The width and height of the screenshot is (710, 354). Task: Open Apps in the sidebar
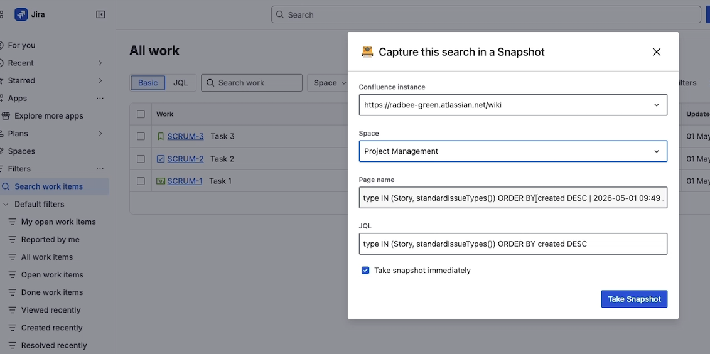17,99
